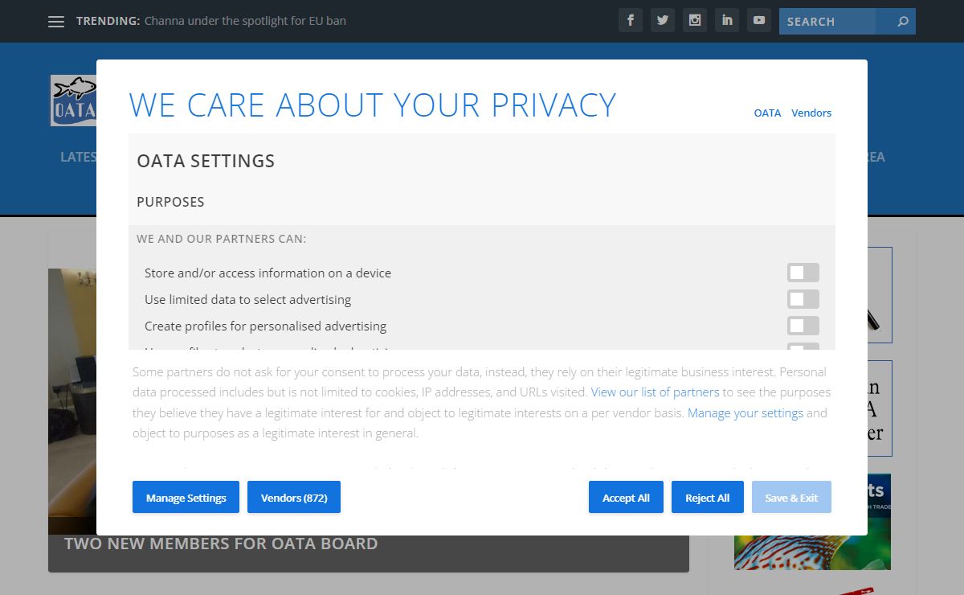Image resolution: width=964 pixels, height=595 pixels.
Task: Toggle Use limited data to select advertising
Action: [x=803, y=299]
